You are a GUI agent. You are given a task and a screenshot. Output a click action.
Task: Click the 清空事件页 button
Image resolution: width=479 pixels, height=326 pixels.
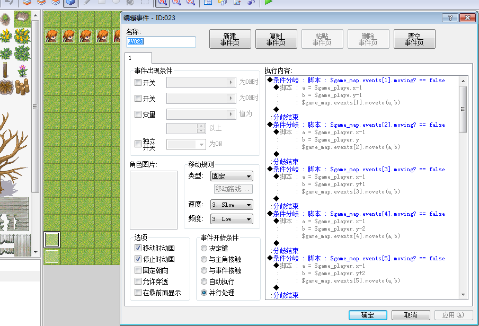(414, 39)
